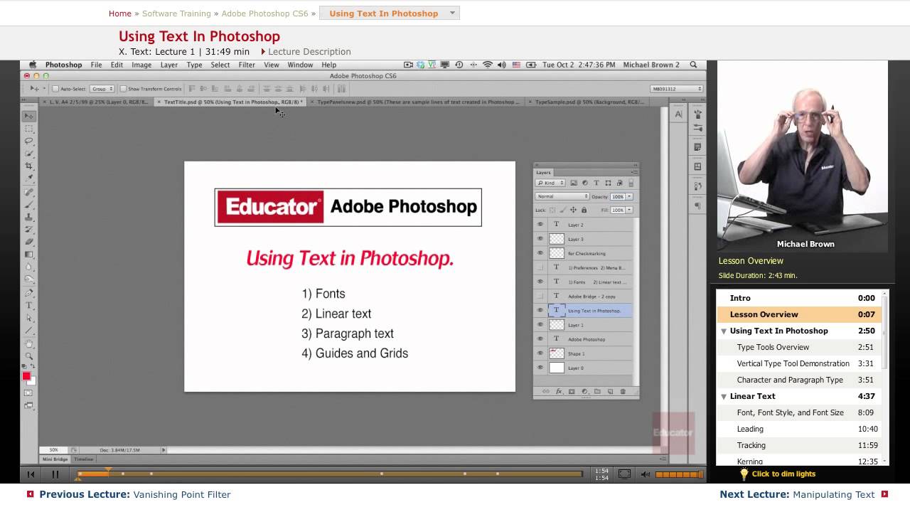The height and width of the screenshot is (512, 910).
Task: Click Spotlight search magnifier in menu bar
Action: [x=693, y=65]
